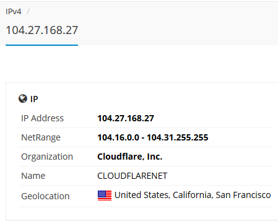This screenshot has height=224, width=278.
Task: Click the word California in the geolocation
Action: pos(193,195)
